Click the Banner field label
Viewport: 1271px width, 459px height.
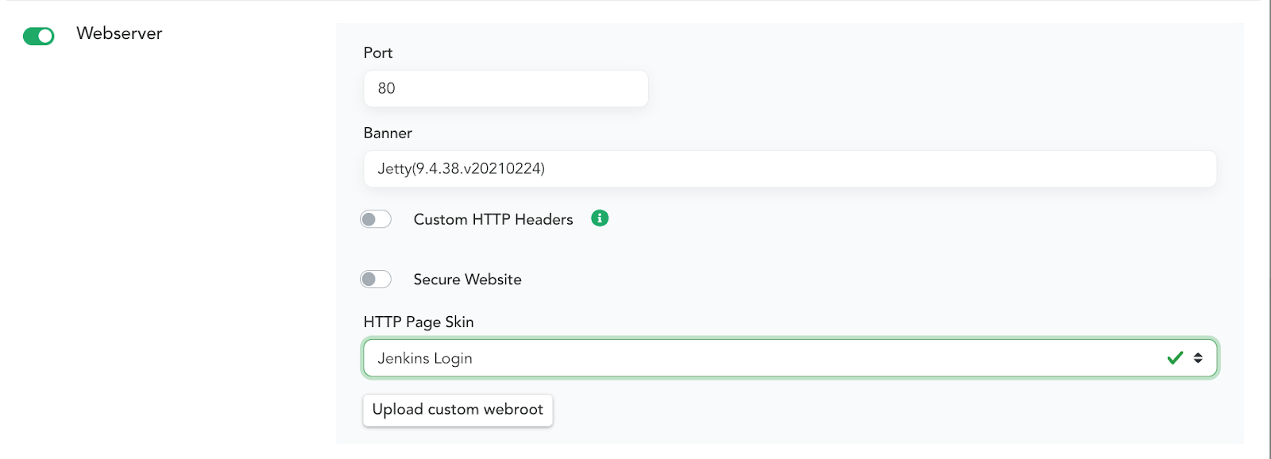tap(388, 133)
